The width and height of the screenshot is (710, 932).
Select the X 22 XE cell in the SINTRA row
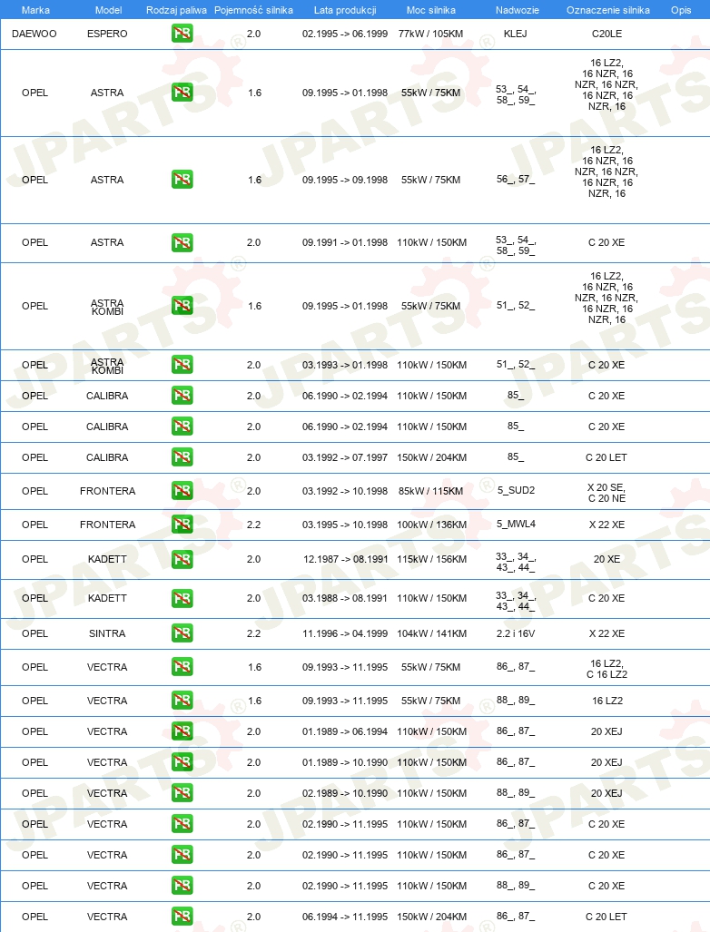tap(606, 633)
